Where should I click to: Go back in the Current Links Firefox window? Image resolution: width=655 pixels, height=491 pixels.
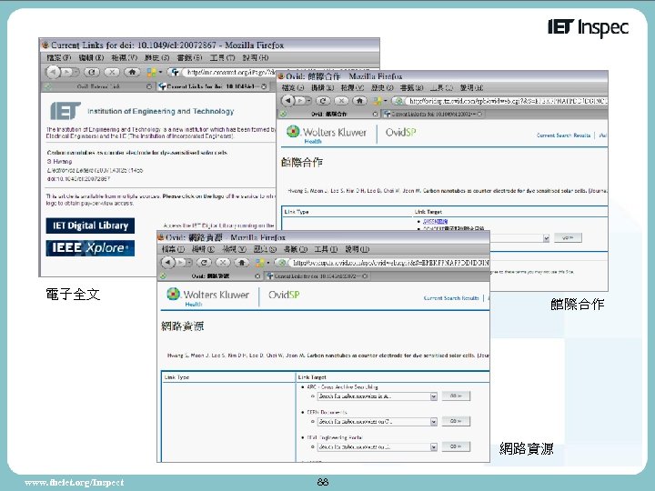[53, 72]
